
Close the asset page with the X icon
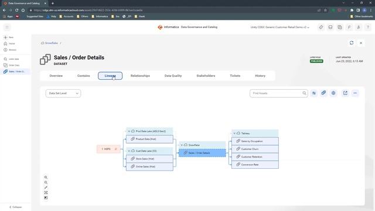pos(361,43)
